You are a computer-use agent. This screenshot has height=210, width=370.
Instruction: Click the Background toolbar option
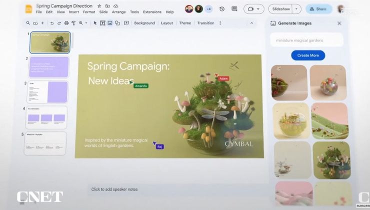[144, 23]
